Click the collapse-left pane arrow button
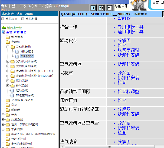164x148 pixels. coord(109,8)
